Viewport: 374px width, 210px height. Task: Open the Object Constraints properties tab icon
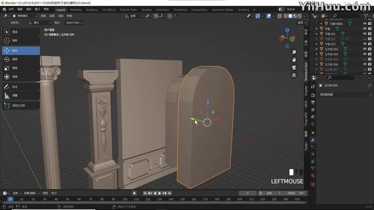click(313, 162)
